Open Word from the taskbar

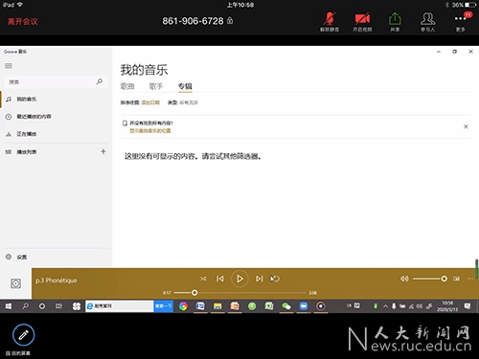coord(200,306)
